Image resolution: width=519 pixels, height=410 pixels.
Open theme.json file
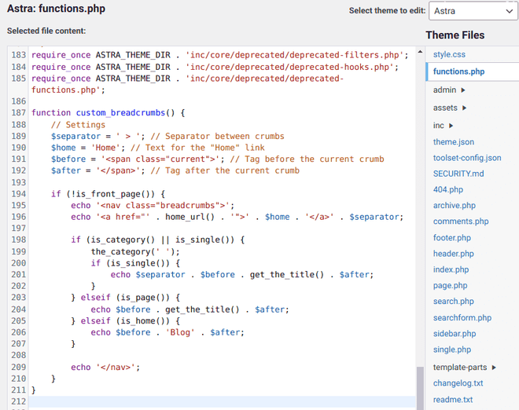click(454, 142)
